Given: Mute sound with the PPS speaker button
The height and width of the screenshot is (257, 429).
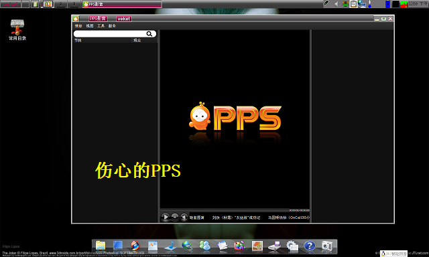Looking at the screenshot, I should 184,217.
